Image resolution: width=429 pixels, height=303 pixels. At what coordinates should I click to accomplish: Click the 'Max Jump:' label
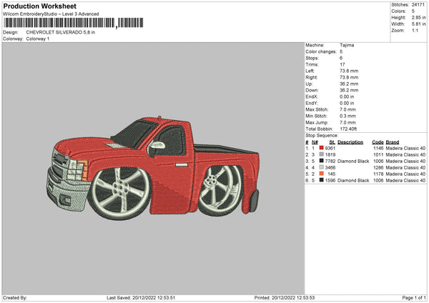tap(317, 122)
